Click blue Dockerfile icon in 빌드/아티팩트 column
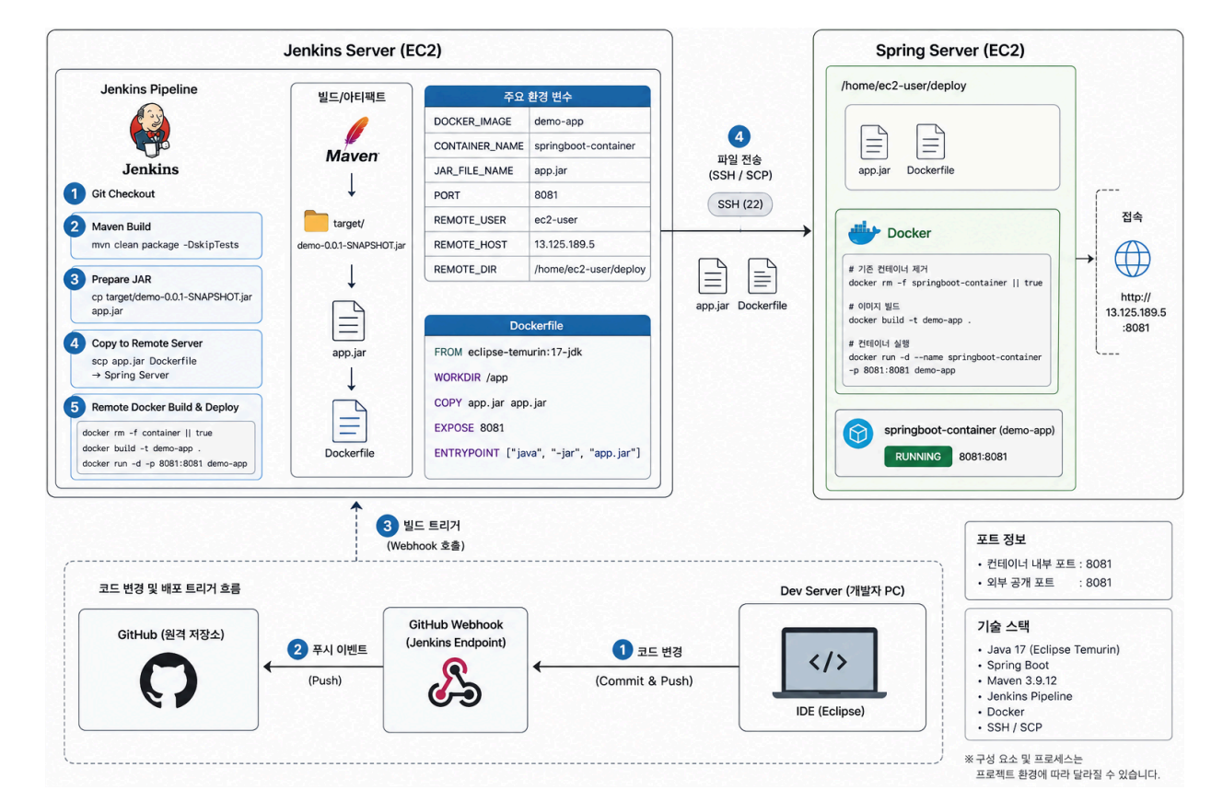The width and height of the screenshot is (1211, 790). (x=350, y=421)
